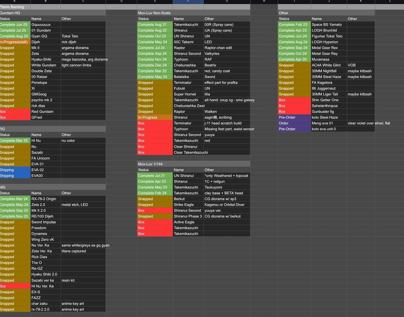404x317 pixels.
Task: Click the "light cannon limbs" note
Action: 83,65
